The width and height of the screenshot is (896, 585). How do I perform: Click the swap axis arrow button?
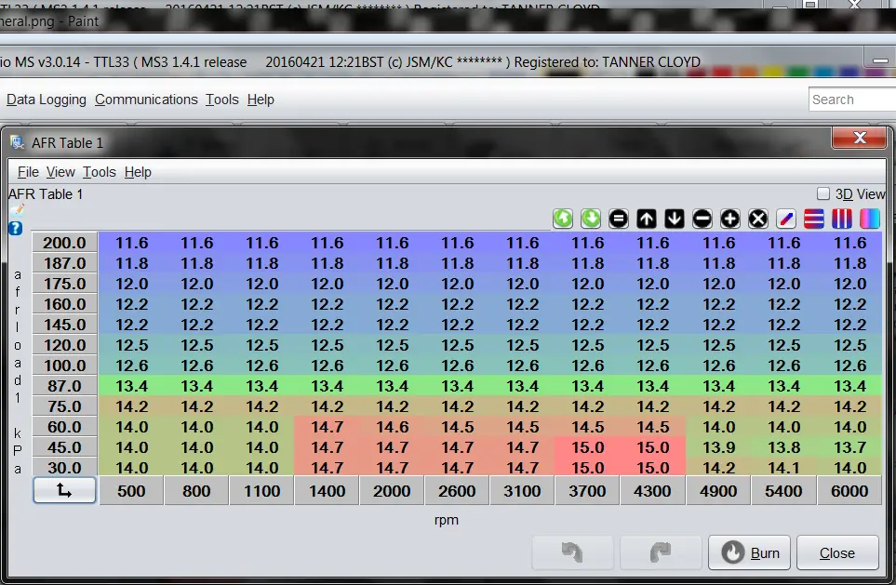pos(64,491)
